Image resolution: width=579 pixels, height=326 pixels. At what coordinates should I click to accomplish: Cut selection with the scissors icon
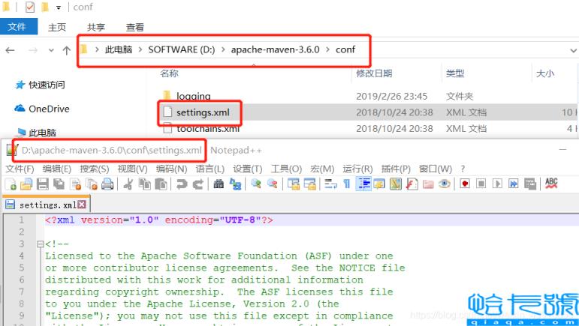[x=128, y=184]
